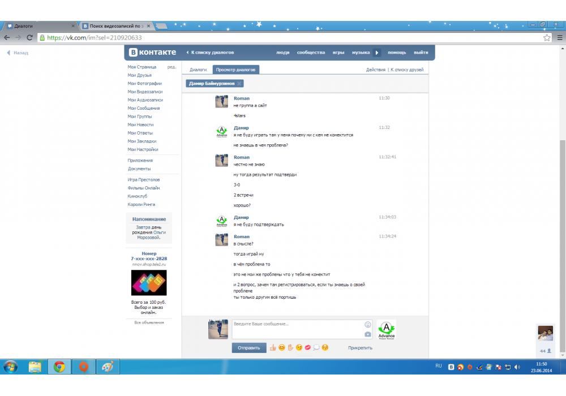Insert the red lips kiss emoji
The image size is (566, 396).
pyautogui.click(x=307, y=347)
